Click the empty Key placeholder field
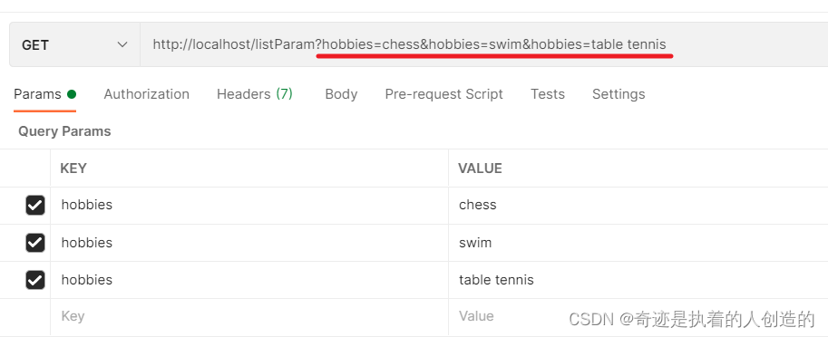Screen dimensions: 828x337 pyautogui.click(x=249, y=316)
